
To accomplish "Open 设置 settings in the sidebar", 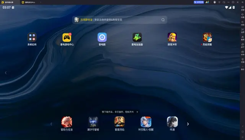I will tap(242, 60).
